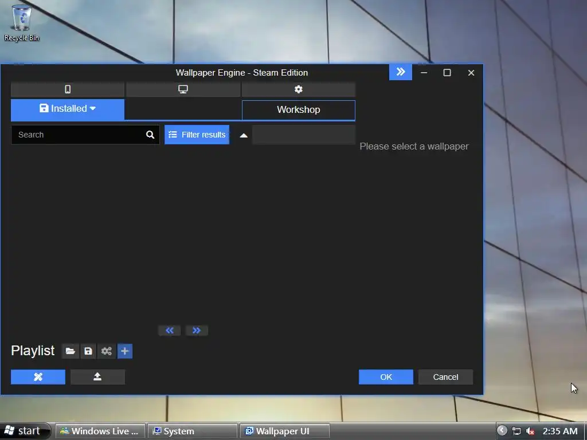Close the Wallpaper Engine window
The image size is (587, 440).
click(471, 73)
